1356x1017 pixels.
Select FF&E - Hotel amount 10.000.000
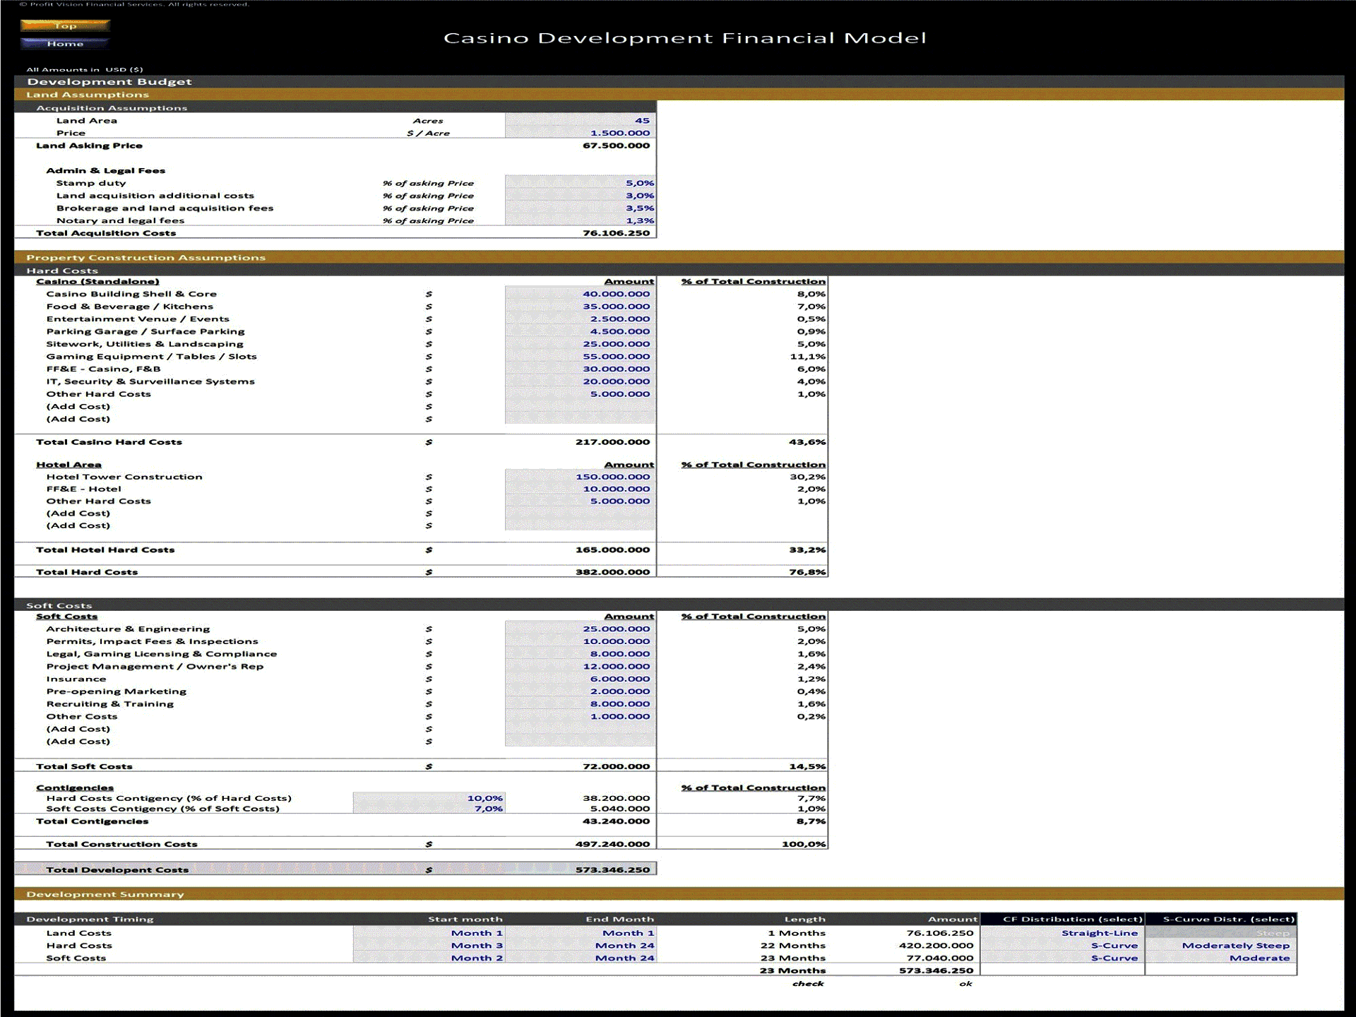coord(580,489)
